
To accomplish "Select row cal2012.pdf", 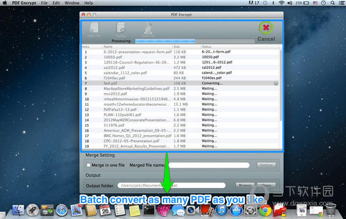I will click(x=181, y=68).
